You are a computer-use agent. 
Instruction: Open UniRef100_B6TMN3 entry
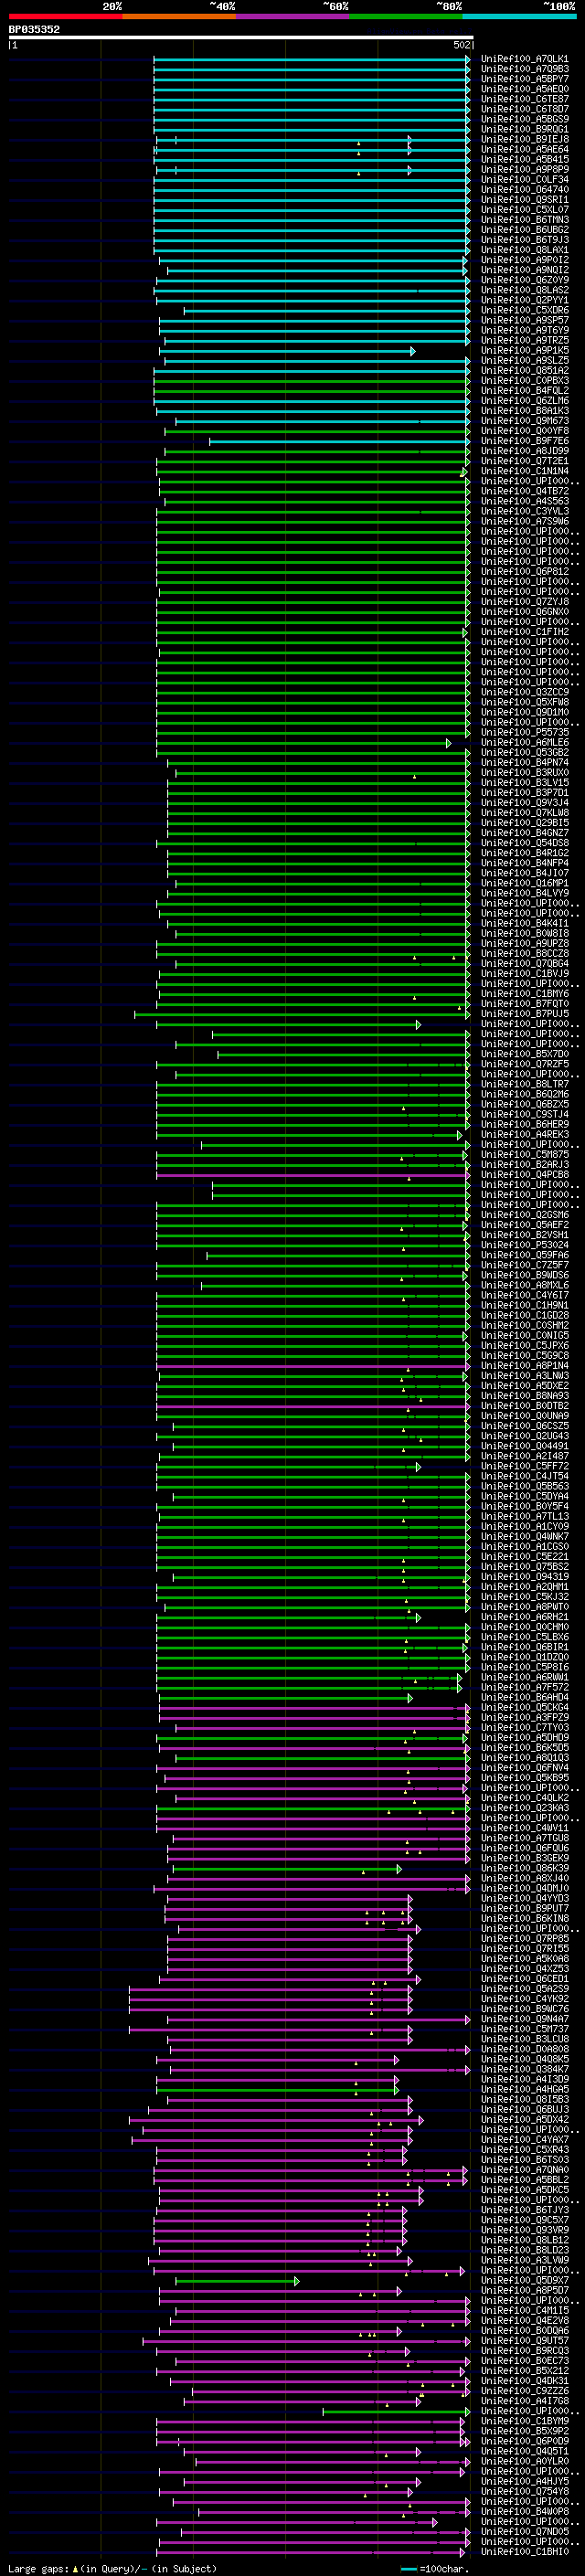point(524,220)
